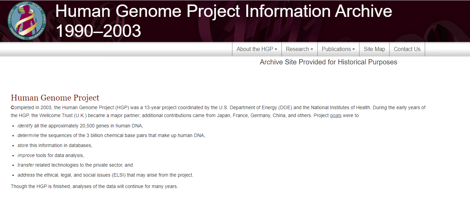This screenshot has height=198, width=470.
Task: Click the caret arrow beside About the HGP
Action: [276, 50]
